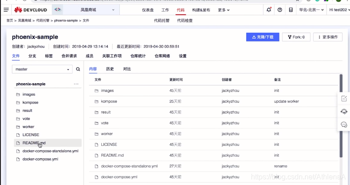The width and height of the screenshot is (350, 185).
Task: Click the Fork: 0 button
Action: [x=296, y=37]
